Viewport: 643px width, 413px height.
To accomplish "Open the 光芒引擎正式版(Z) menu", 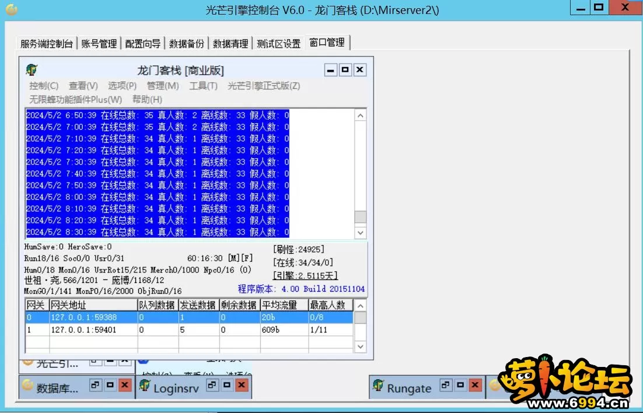I will click(x=264, y=86).
